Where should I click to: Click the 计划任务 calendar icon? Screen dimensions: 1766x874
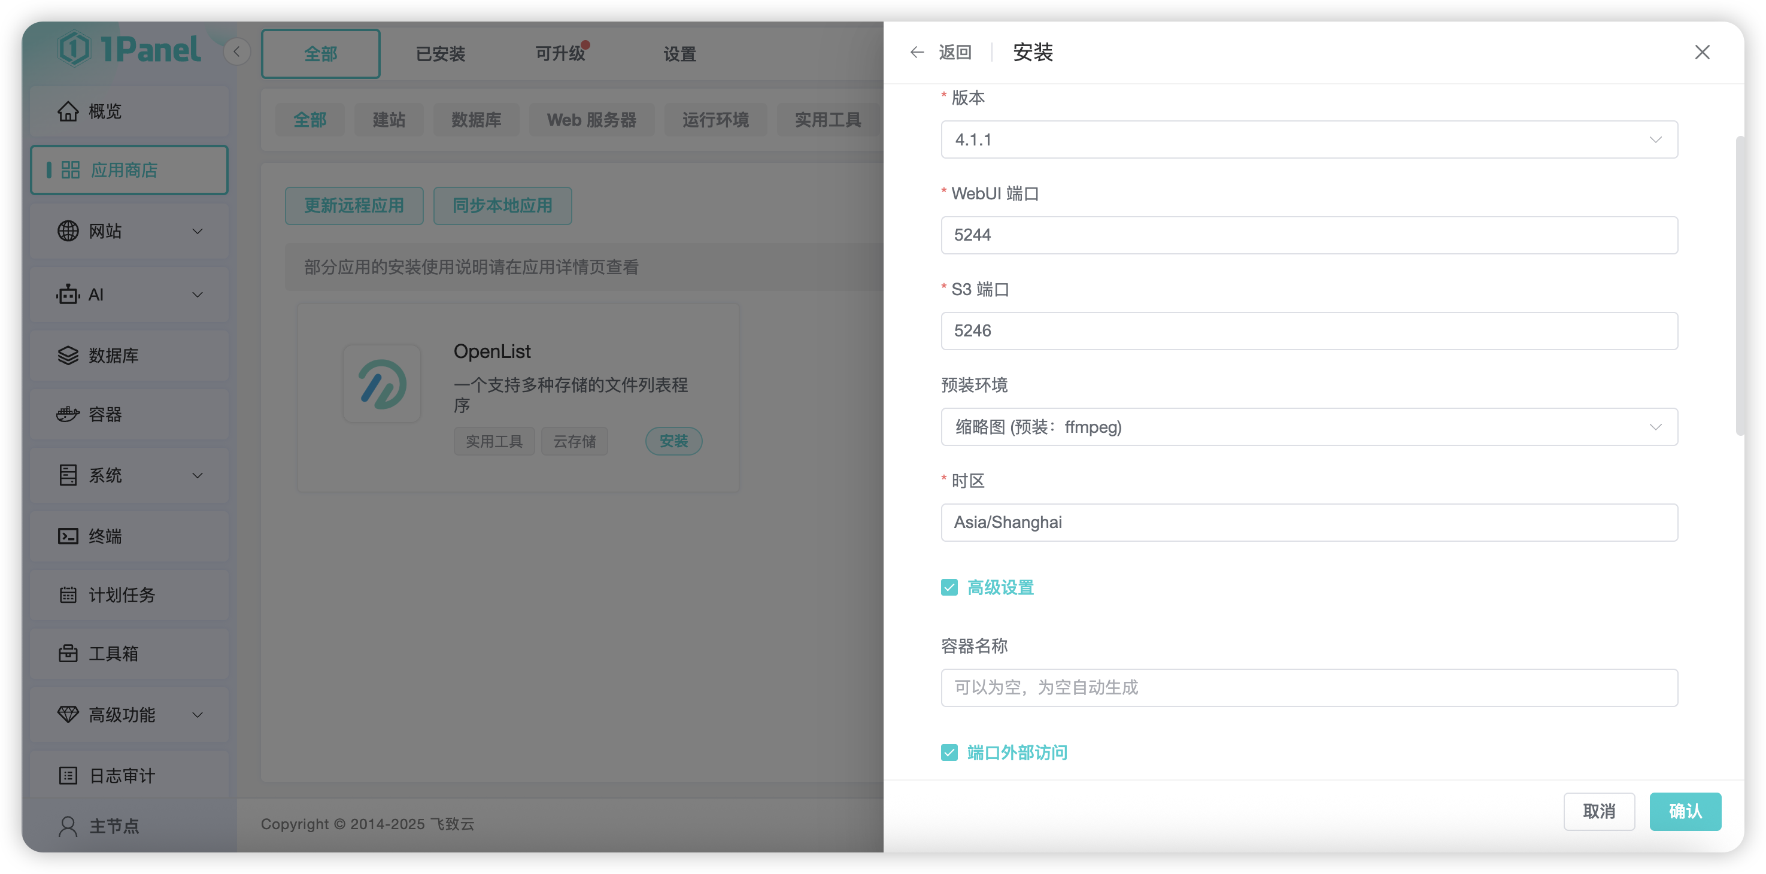(68, 594)
